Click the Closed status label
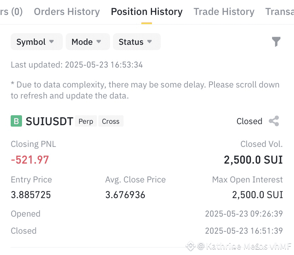Image resolution: width=294 pixels, height=255 pixels. click(249, 121)
